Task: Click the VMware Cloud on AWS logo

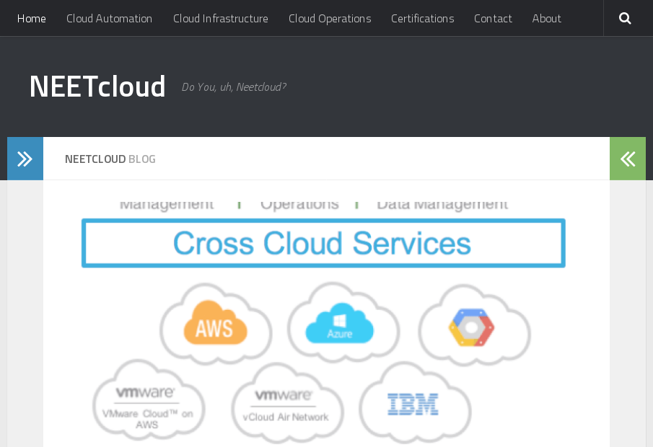Action: pos(148,402)
